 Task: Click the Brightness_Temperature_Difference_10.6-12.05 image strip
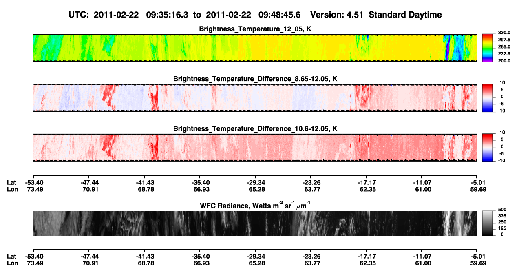[x=255, y=148]
